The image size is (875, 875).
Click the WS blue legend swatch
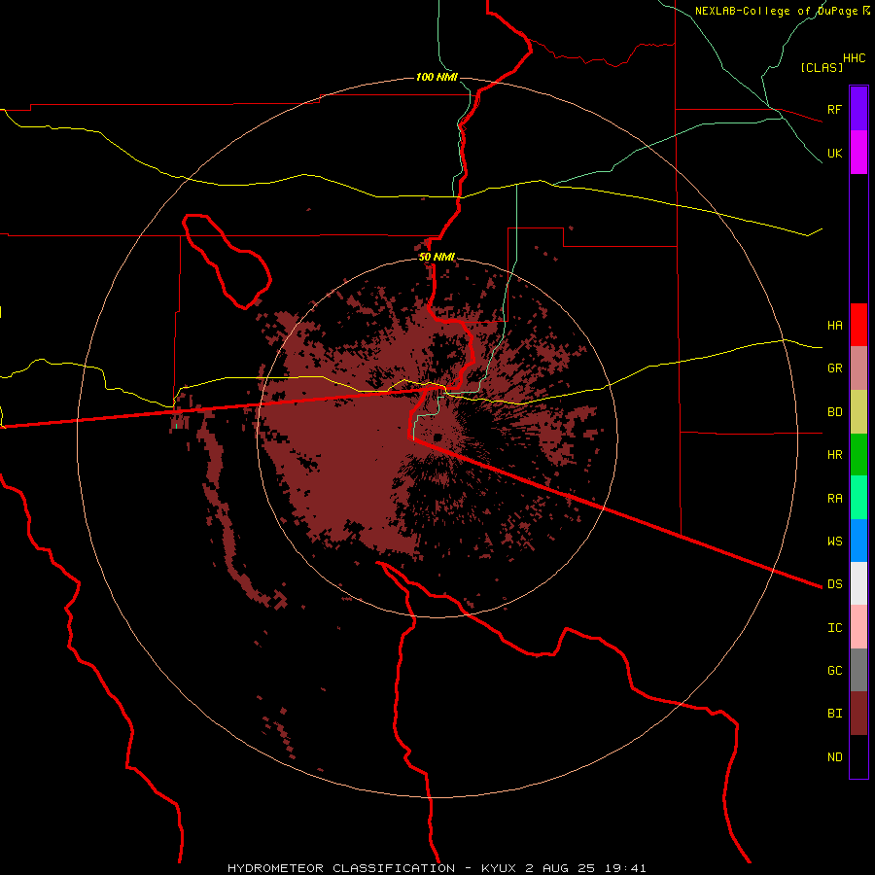tap(858, 541)
